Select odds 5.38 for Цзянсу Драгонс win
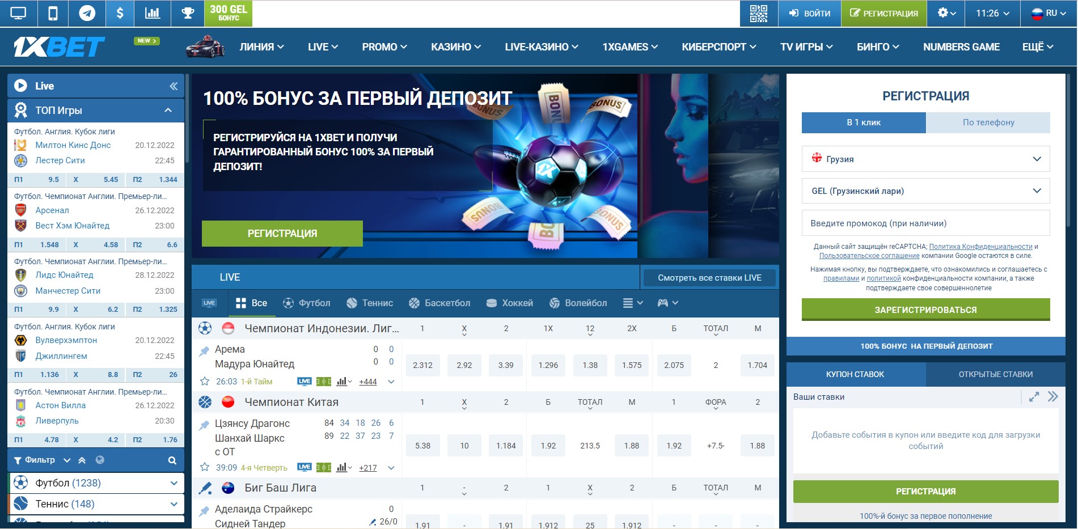Screen dimensions: 1078x529 pyautogui.click(x=422, y=446)
